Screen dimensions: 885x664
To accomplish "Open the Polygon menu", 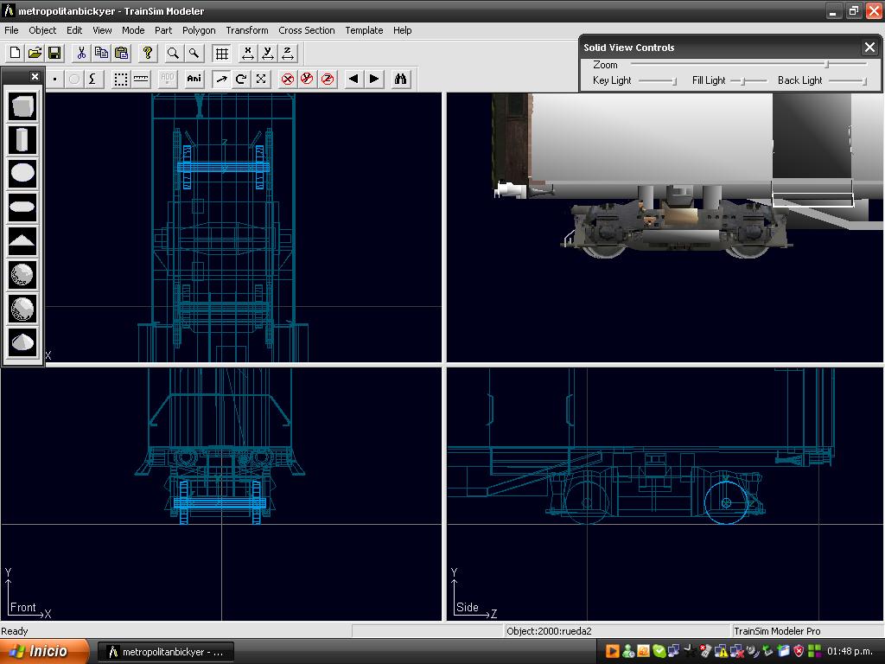I will pos(199,30).
